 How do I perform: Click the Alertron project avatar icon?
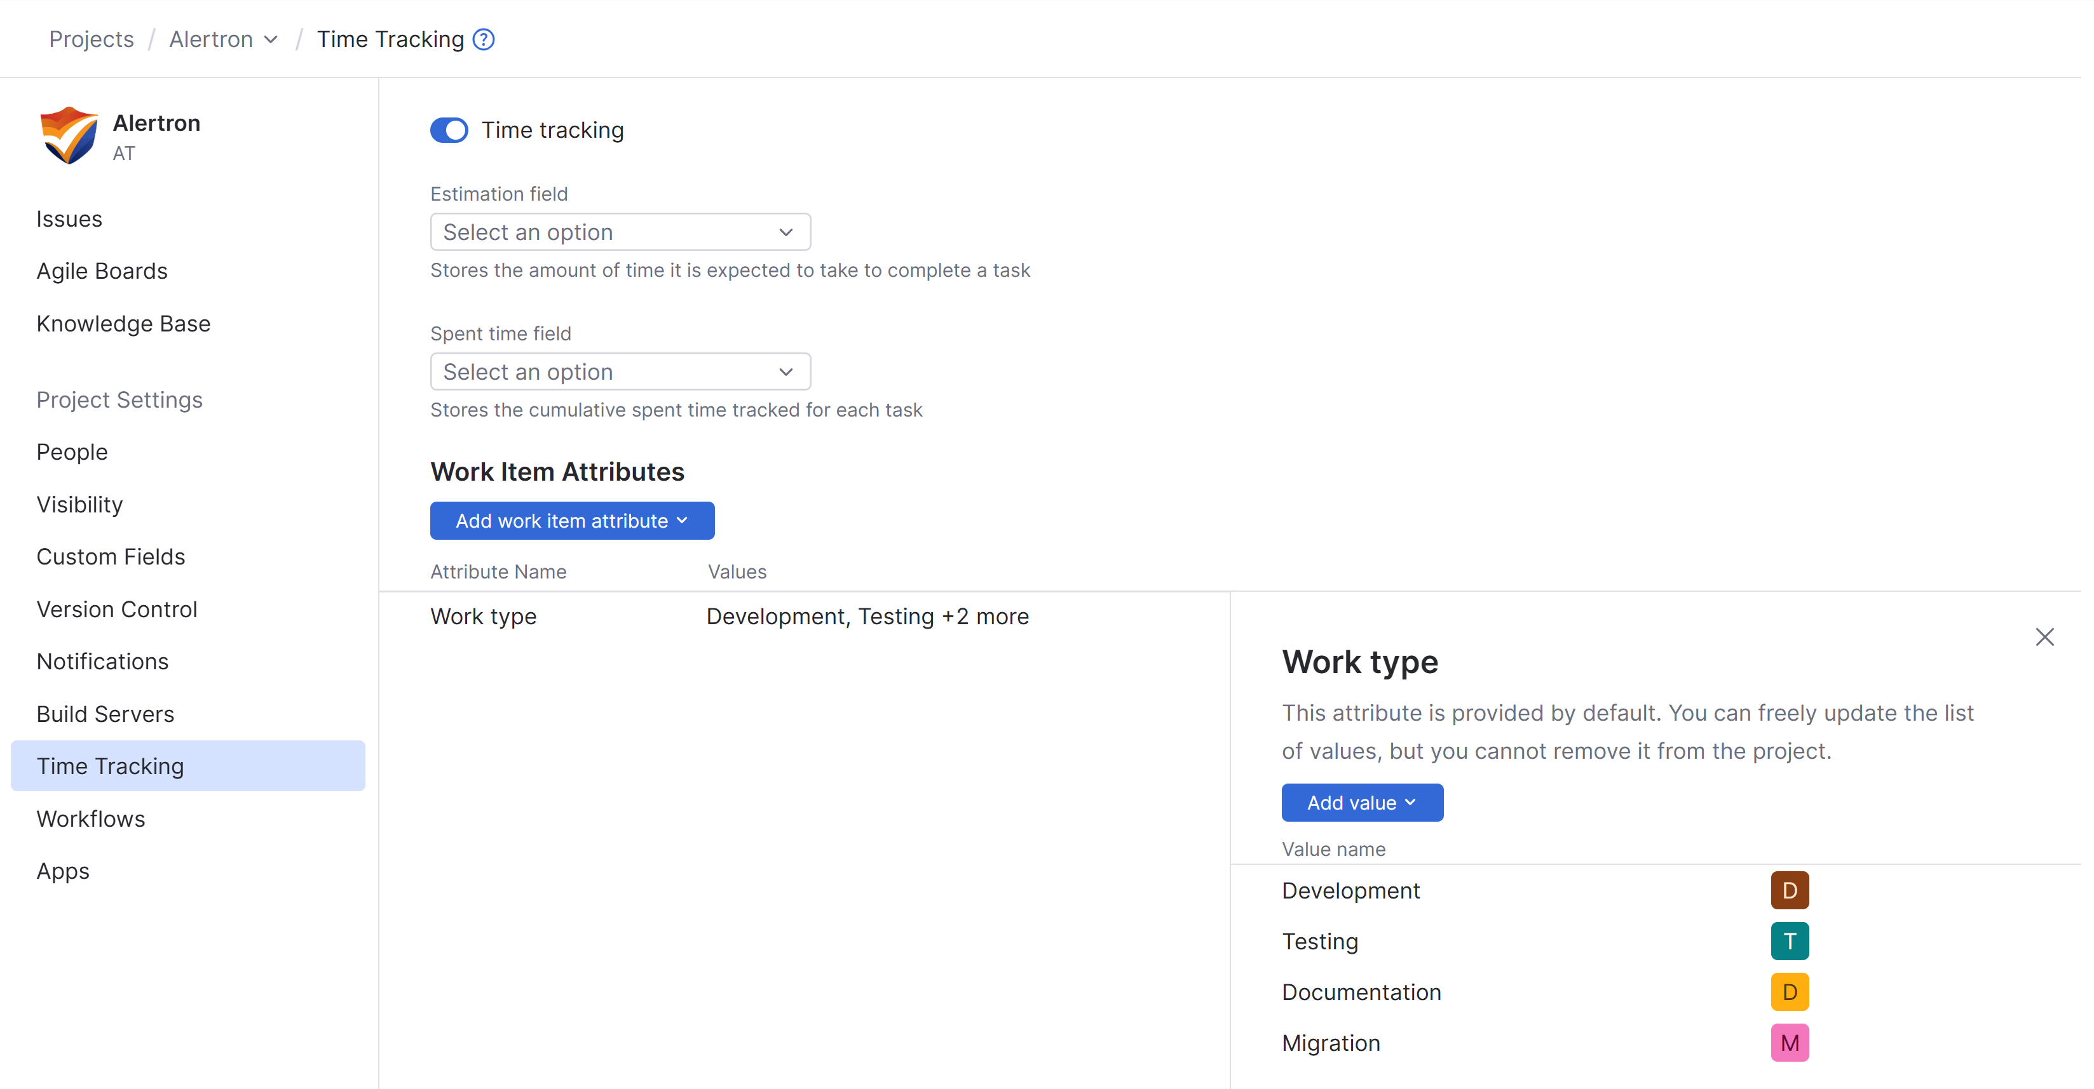(68, 135)
